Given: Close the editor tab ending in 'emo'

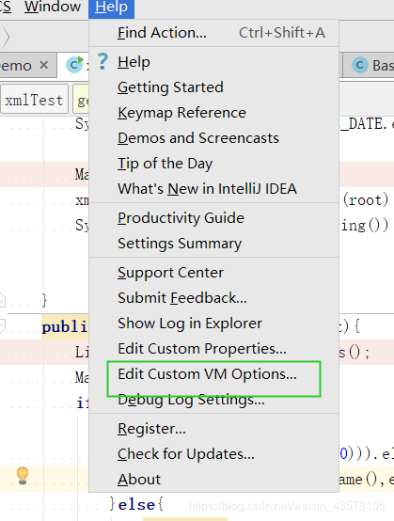Looking at the screenshot, I should [x=44, y=65].
